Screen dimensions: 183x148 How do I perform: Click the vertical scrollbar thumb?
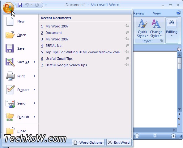[x=179, y=63]
